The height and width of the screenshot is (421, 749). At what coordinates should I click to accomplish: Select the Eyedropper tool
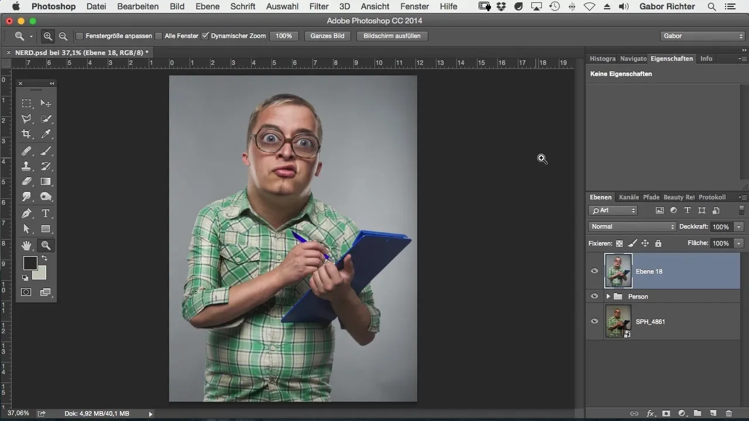46,134
